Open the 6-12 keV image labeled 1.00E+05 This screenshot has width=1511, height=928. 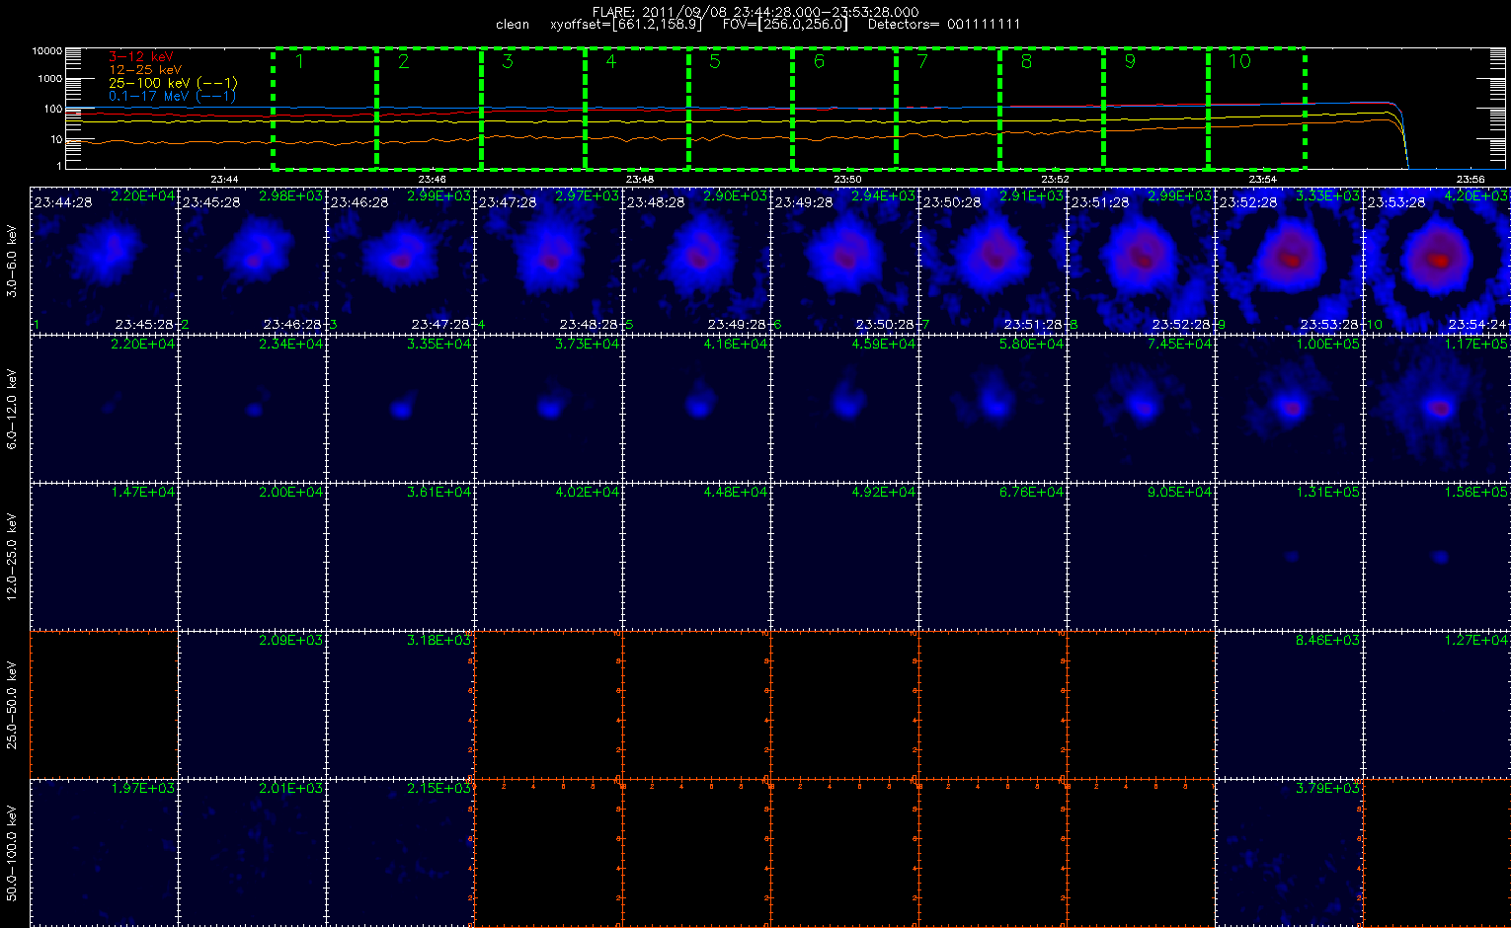point(1290,408)
